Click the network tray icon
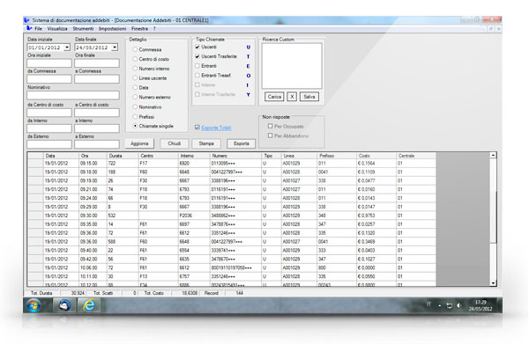This screenshot has height=344, width=529. [449, 305]
